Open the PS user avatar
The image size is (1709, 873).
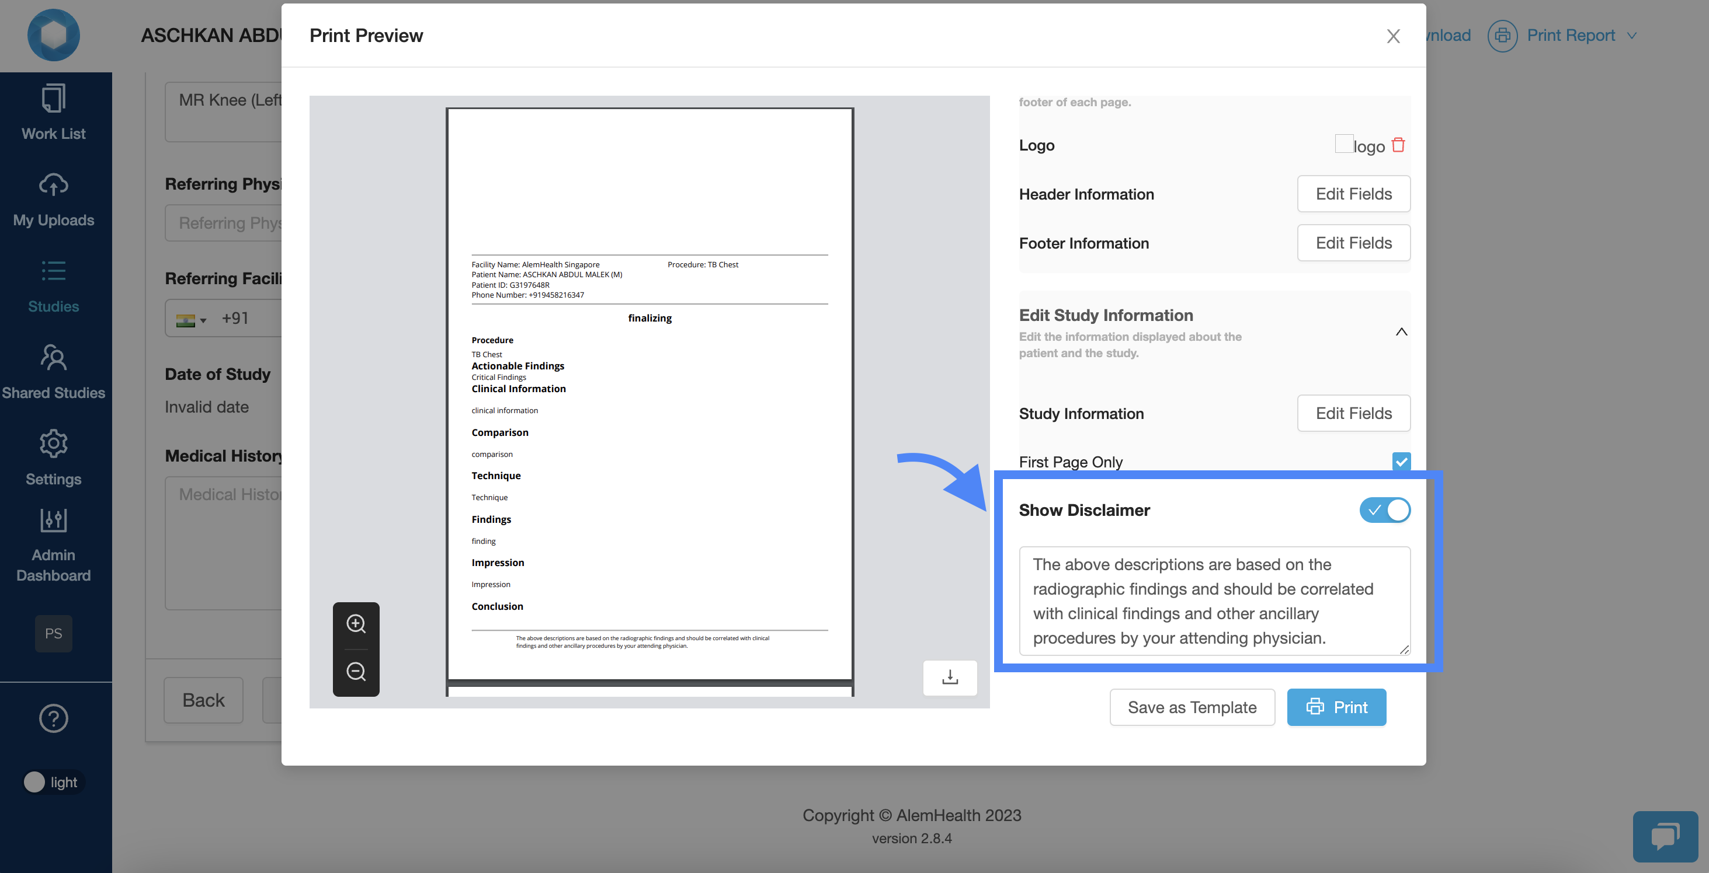pyautogui.click(x=53, y=633)
